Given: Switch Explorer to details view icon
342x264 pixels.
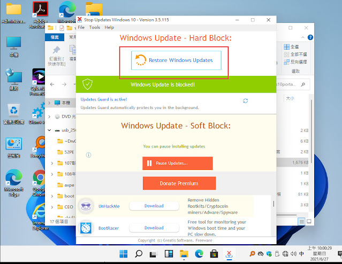Looking at the screenshot, I should [302, 222].
